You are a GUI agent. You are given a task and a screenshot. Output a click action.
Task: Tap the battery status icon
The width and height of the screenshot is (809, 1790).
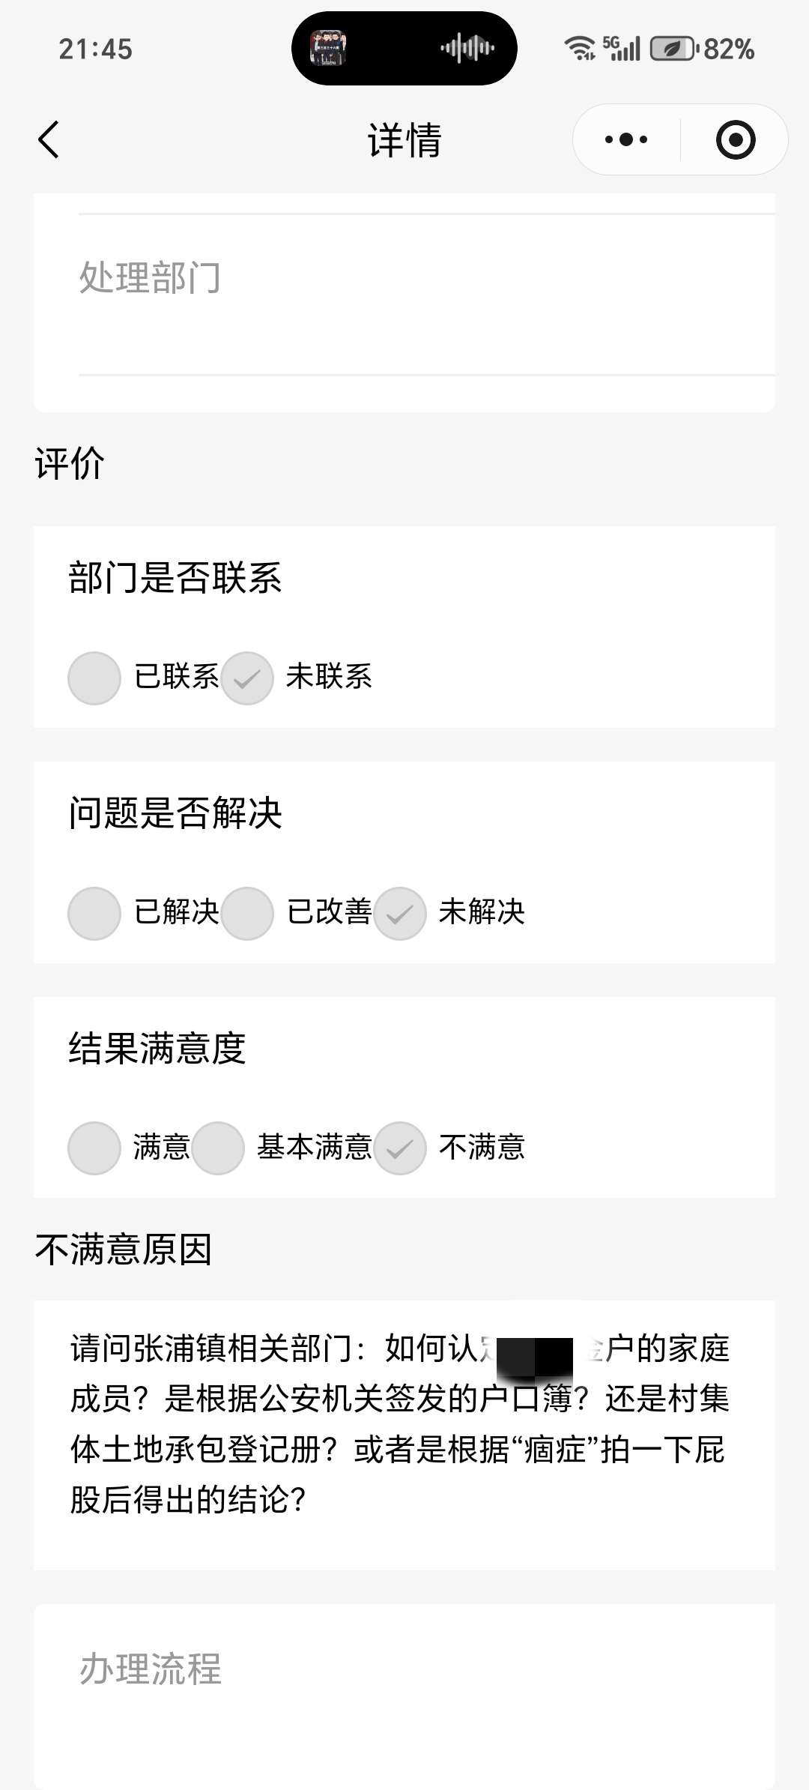[x=673, y=49]
